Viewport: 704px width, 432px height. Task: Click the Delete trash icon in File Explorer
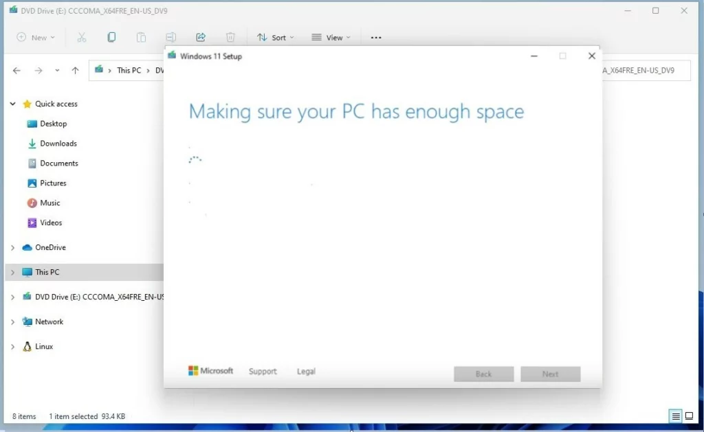(x=230, y=37)
